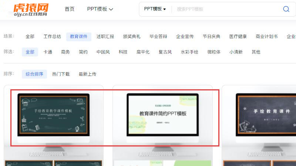The height and width of the screenshot is (166, 296).
Task: Click the magnifier search icon
Action: click(x=286, y=9)
